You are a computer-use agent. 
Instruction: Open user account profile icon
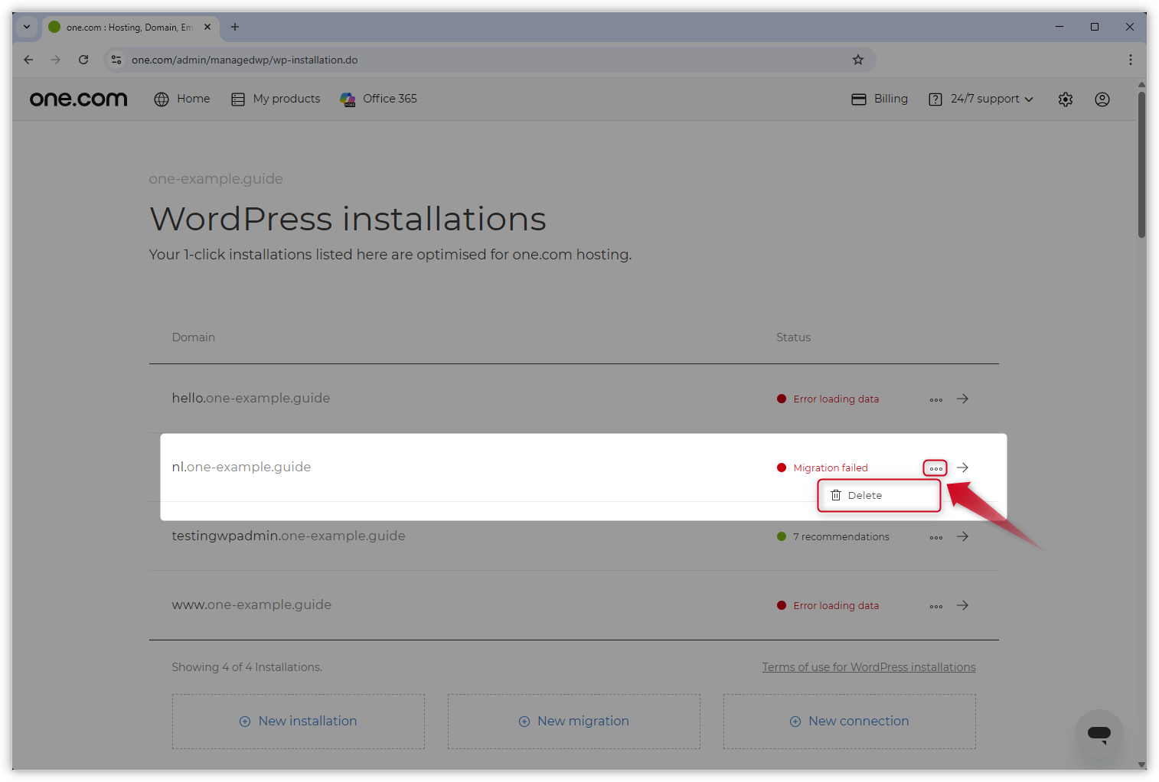point(1102,99)
